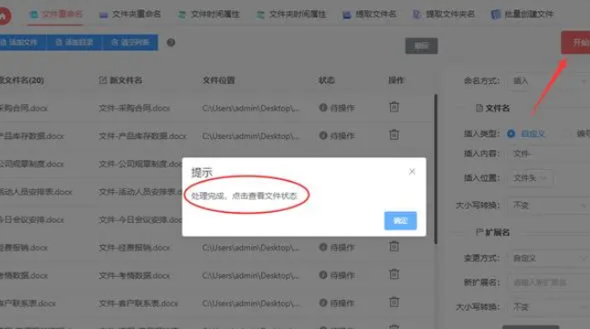
Task: Click new name 文件-客户联系表.docx
Action: [139, 303]
